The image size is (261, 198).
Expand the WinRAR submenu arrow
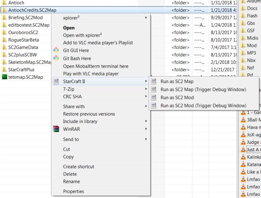coord(146,129)
